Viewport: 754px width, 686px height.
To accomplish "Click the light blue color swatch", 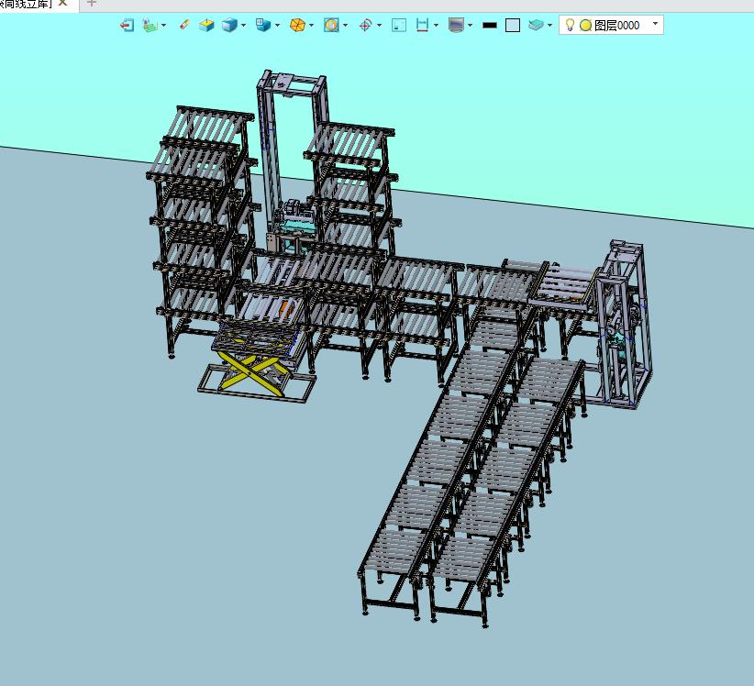I will click(x=513, y=25).
